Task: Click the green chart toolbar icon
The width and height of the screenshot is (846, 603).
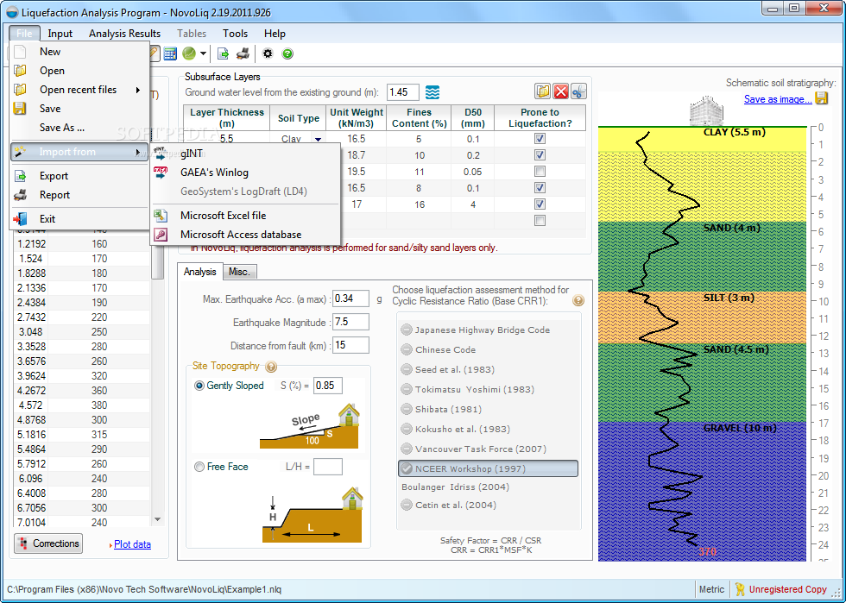Action: [189, 53]
